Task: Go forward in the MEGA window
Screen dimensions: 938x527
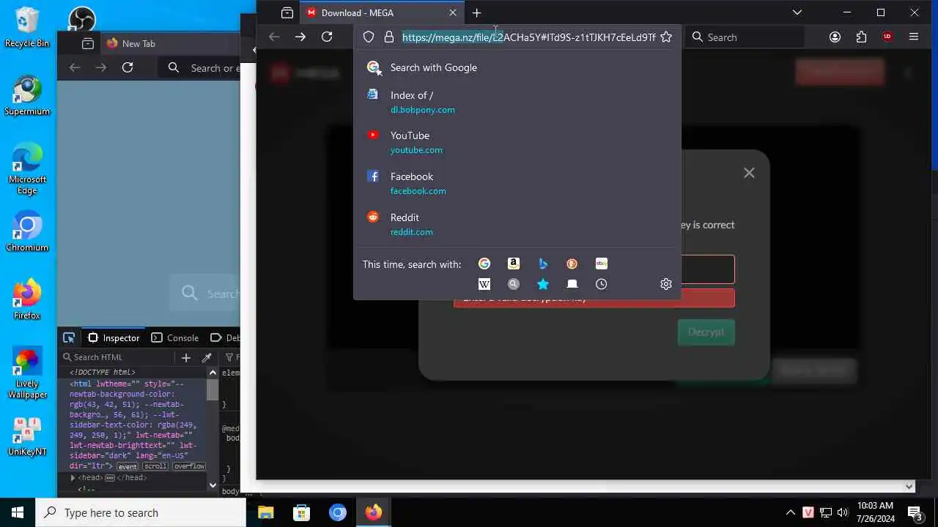Action: (300, 37)
